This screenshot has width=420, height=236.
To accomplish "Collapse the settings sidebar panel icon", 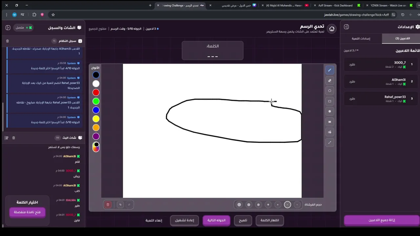I will click(346, 27).
